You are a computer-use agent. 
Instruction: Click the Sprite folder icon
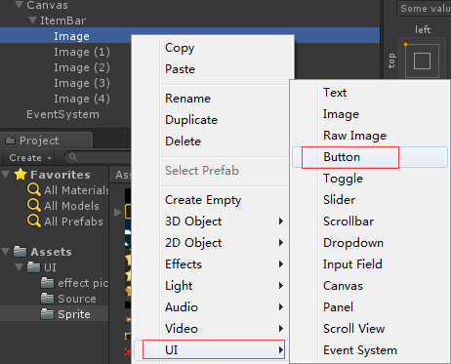pos(48,314)
